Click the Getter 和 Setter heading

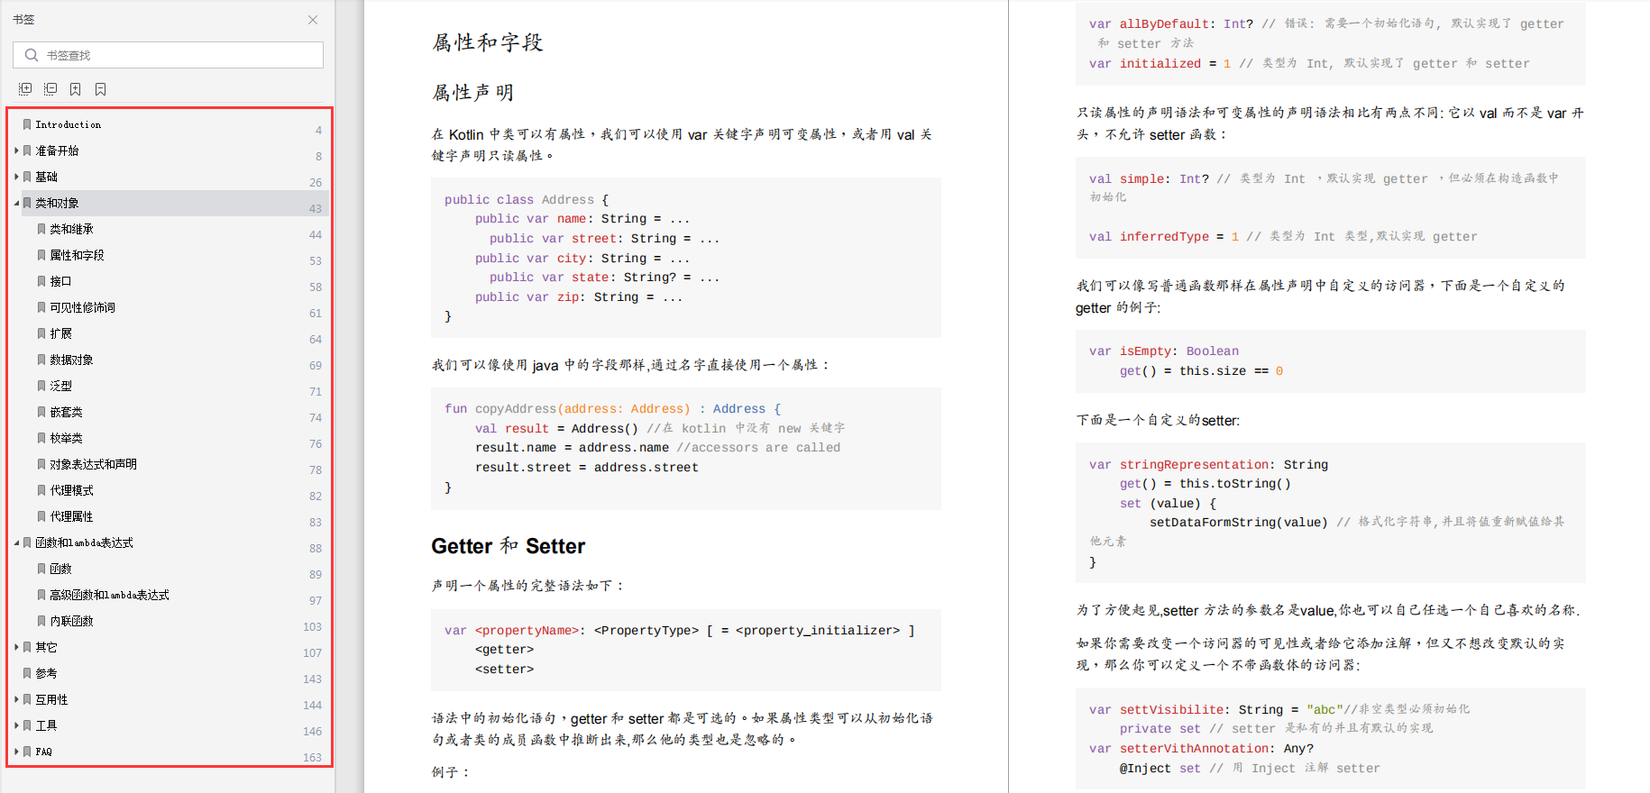[x=509, y=546]
